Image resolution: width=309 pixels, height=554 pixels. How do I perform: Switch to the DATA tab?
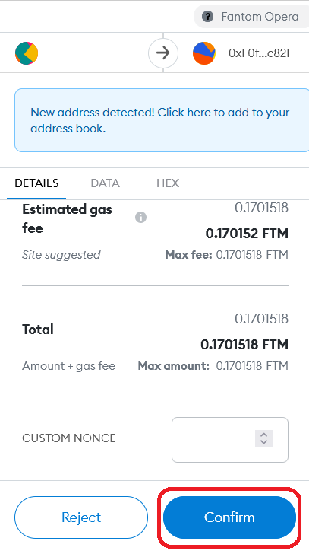(x=105, y=183)
